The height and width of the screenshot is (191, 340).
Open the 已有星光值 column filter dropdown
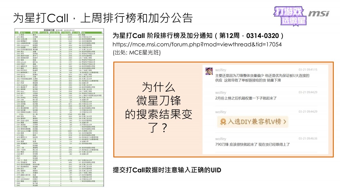coord(72,33)
